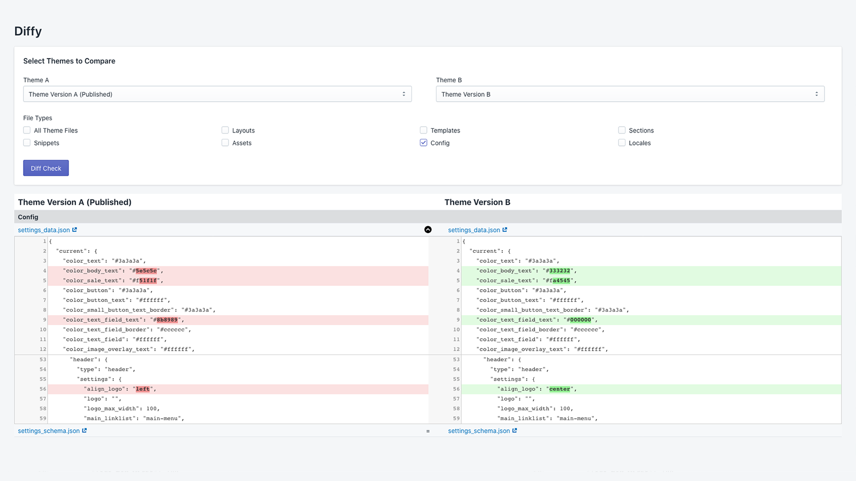Screen dimensions: 856x481
Task: Check the Assets checkbox
Action: click(225, 143)
